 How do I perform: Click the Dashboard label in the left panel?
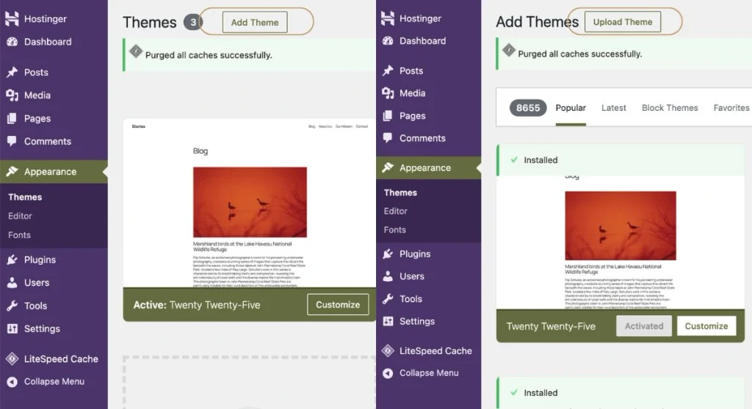click(48, 42)
